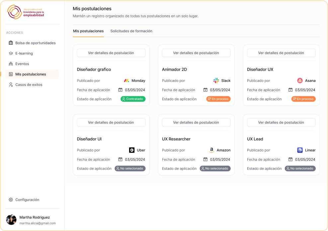Open the Configuración gear icon
Viewport: 328px width, 231px height.
[11, 200]
